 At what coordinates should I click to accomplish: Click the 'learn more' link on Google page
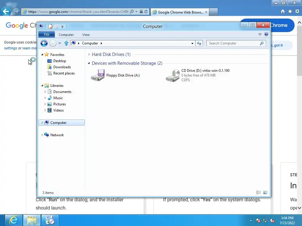click(x=29, y=48)
